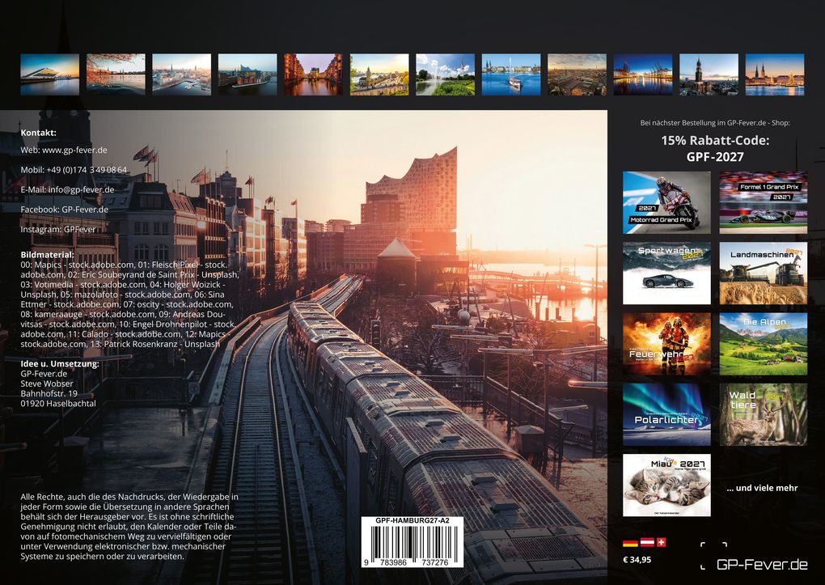Click the price € 34,95
The width and height of the screenshot is (825, 585).
(x=637, y=560)
